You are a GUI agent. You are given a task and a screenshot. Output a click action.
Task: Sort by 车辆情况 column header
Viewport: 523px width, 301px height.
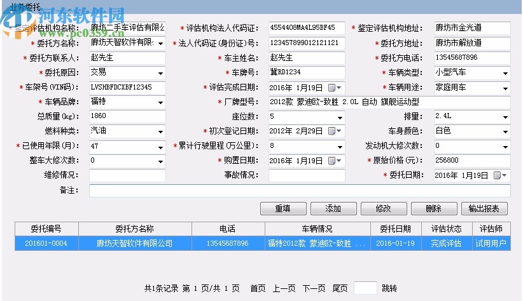click(317, 229)
